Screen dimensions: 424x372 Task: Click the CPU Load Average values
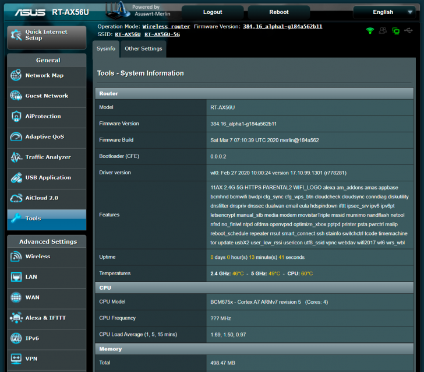point(228,335)
